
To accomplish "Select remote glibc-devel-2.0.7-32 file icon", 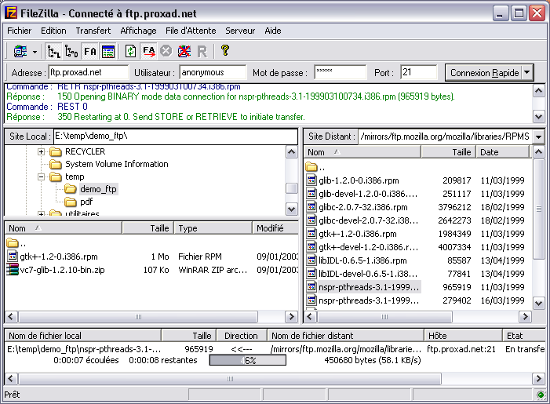I will (x=311, y=220).
